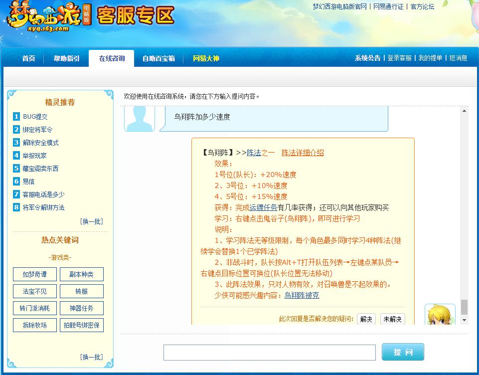Switch to the 首页 tab

point(27,58)
